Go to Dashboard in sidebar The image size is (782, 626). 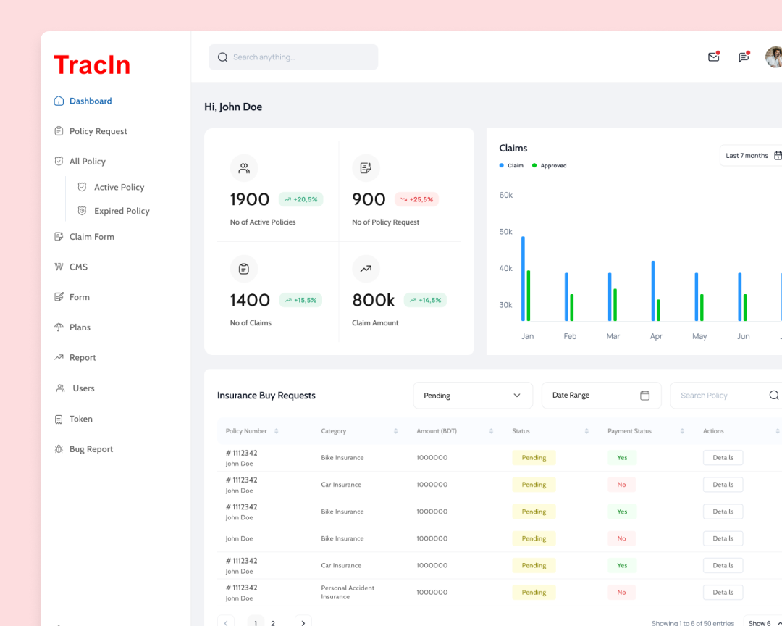tap(83, 101)
